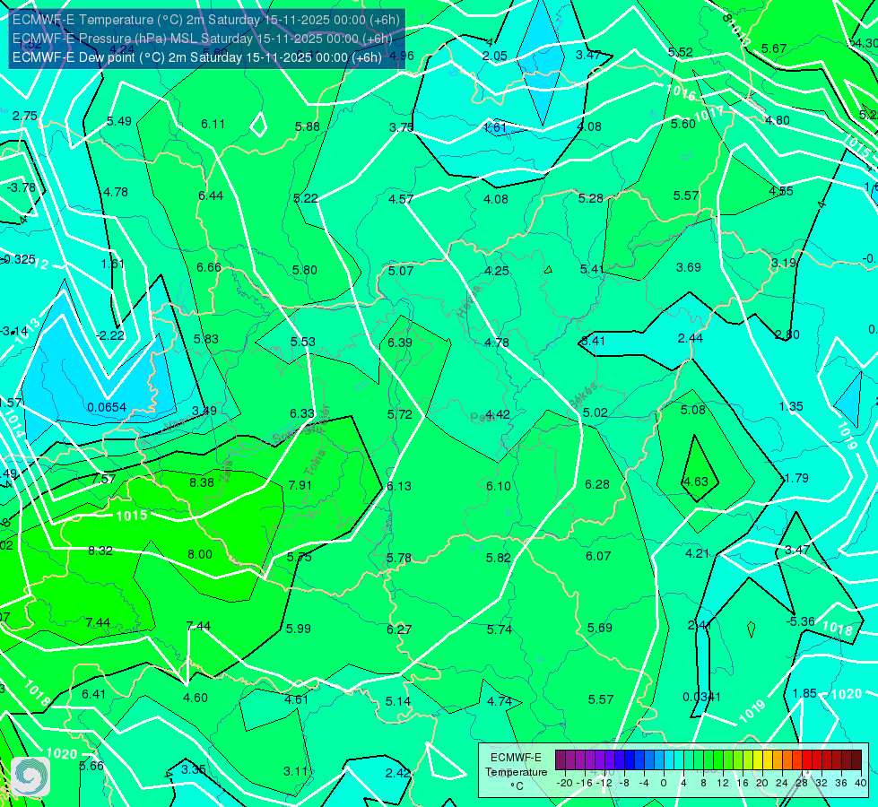The width and height of the screenshot is (878, 807).
Task: Click the temperature value 4.42 near Pest
Action: (498, 414)
